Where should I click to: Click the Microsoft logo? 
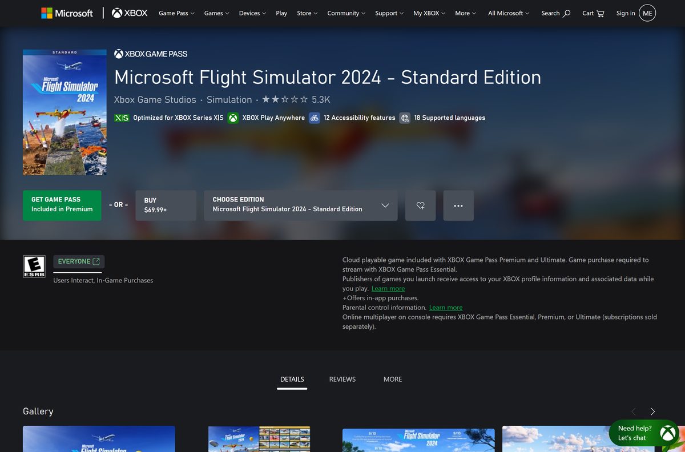pyautogui.click(x=67, y=13)
